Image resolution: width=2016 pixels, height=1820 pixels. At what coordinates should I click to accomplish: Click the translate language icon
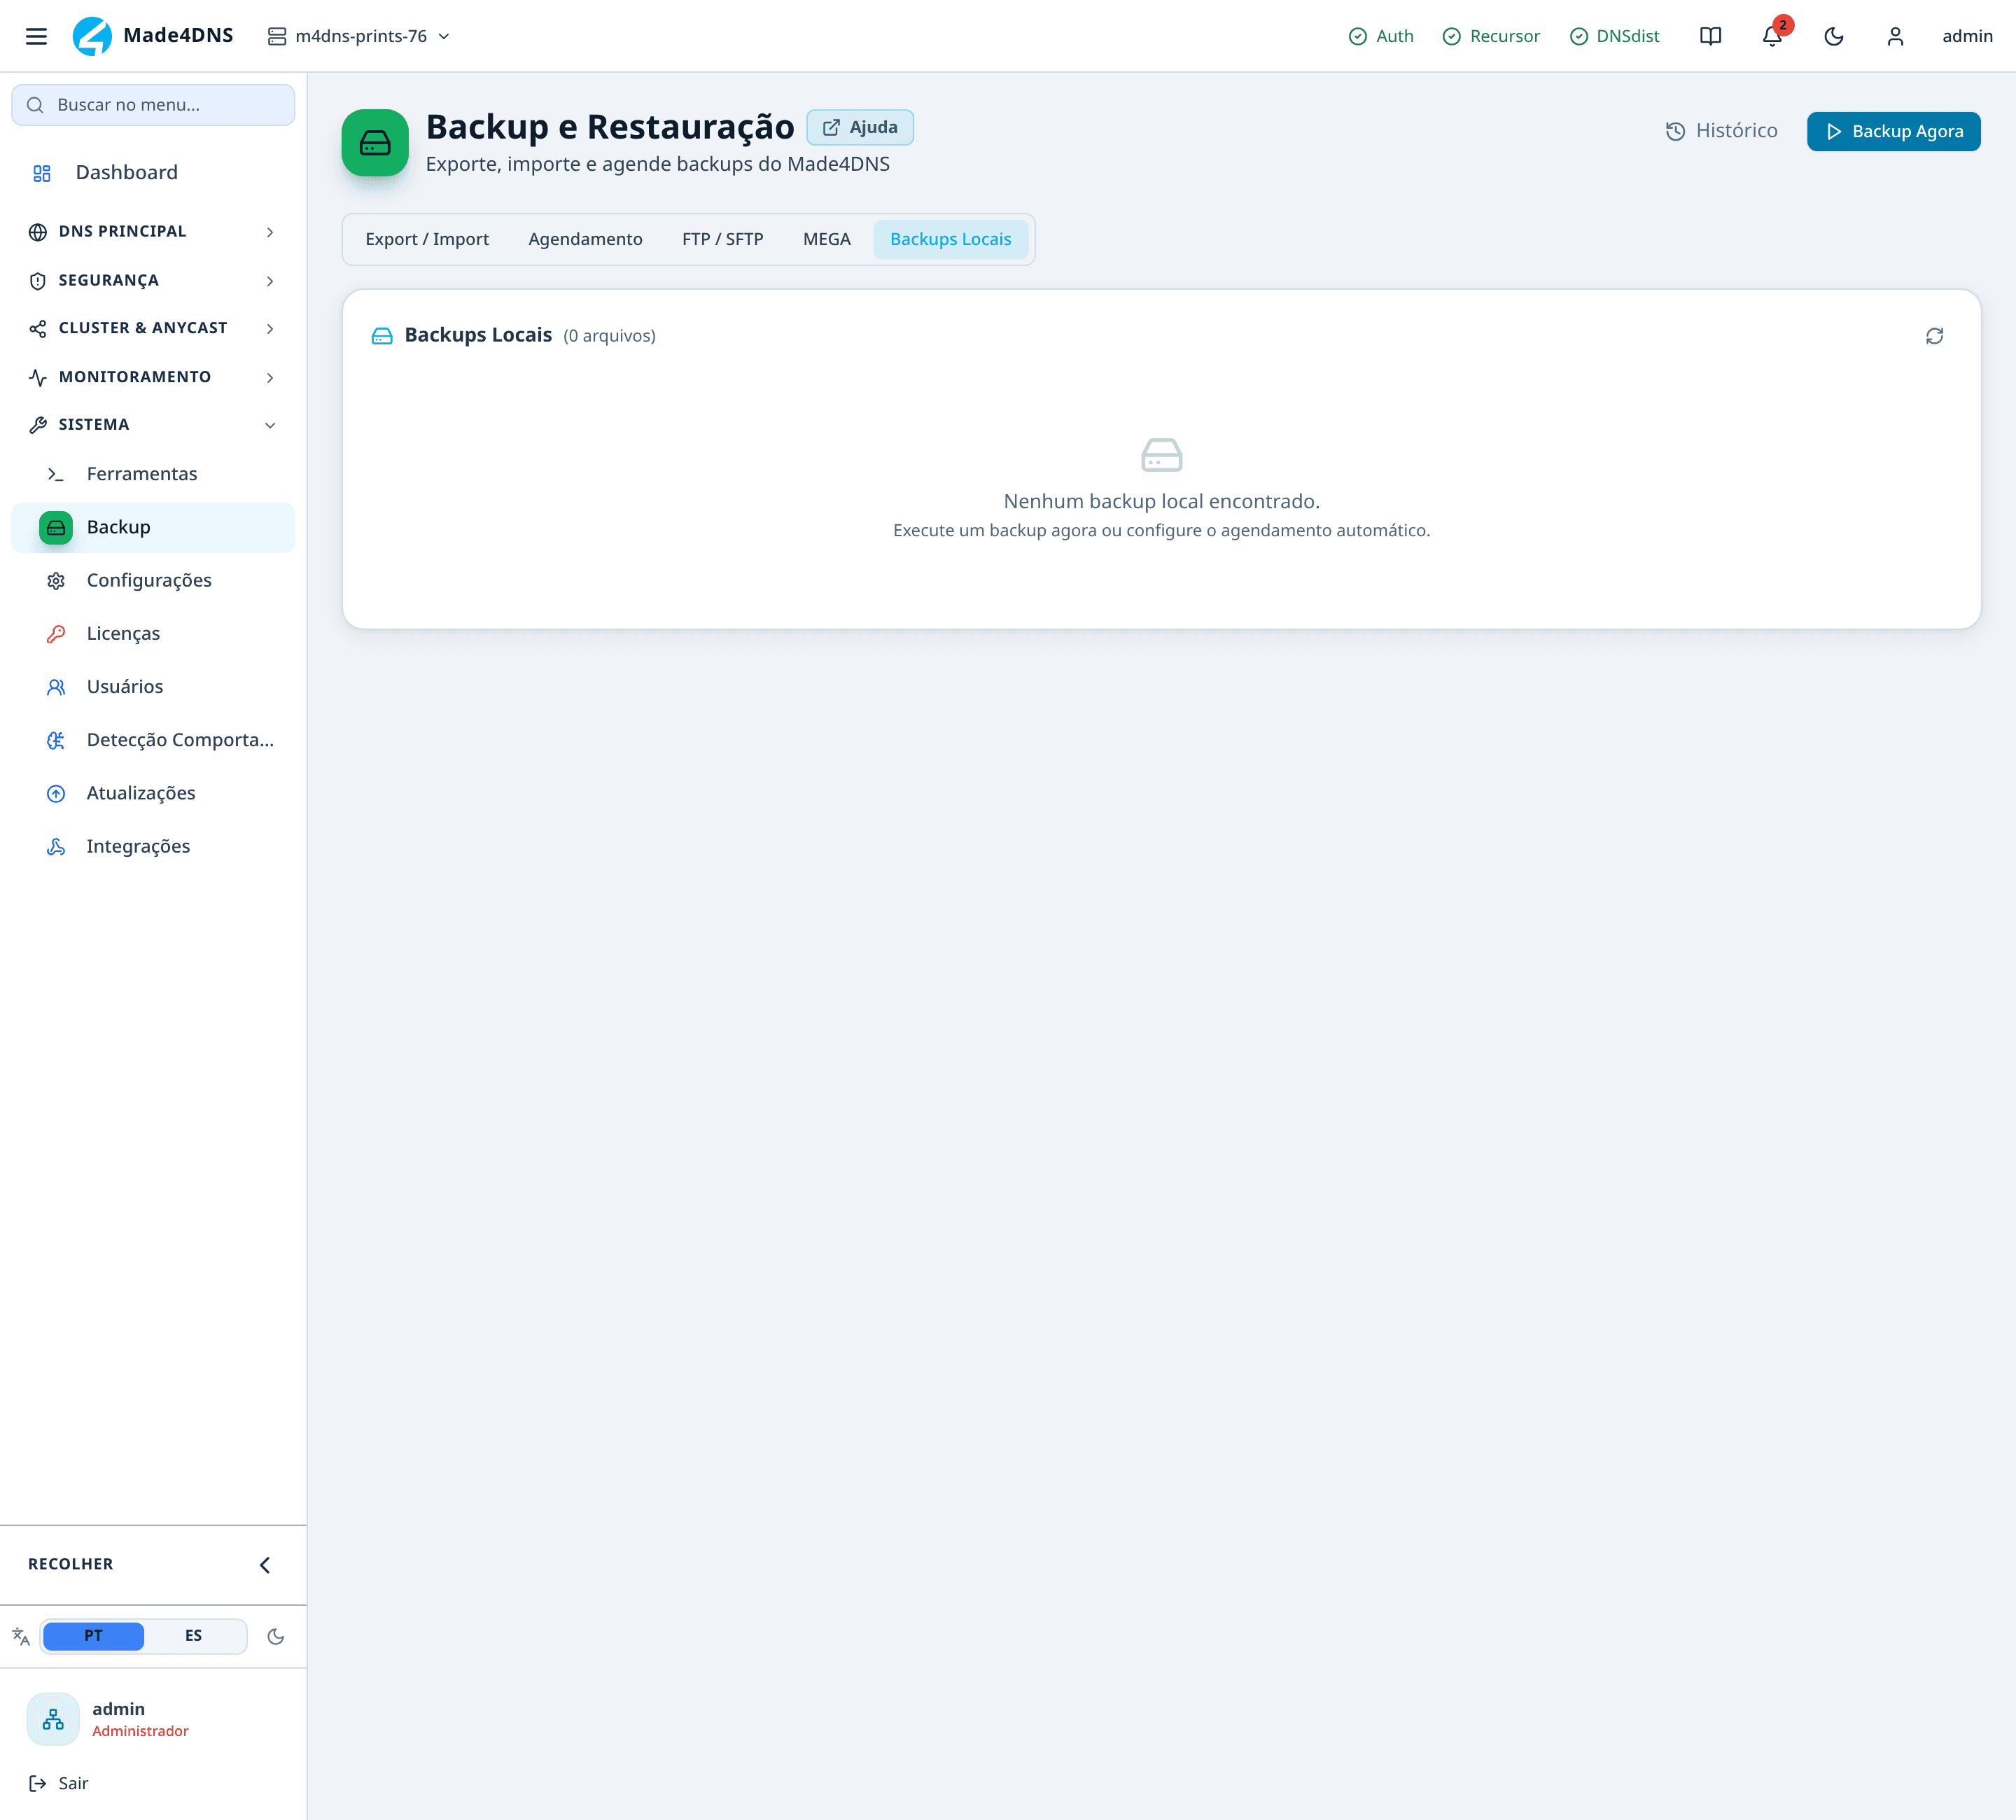(21, 1636)
